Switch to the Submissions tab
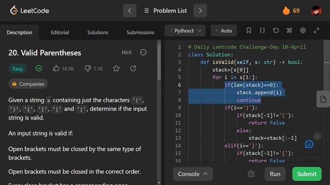Screen dimensions: 330x185 click(140, 32)
